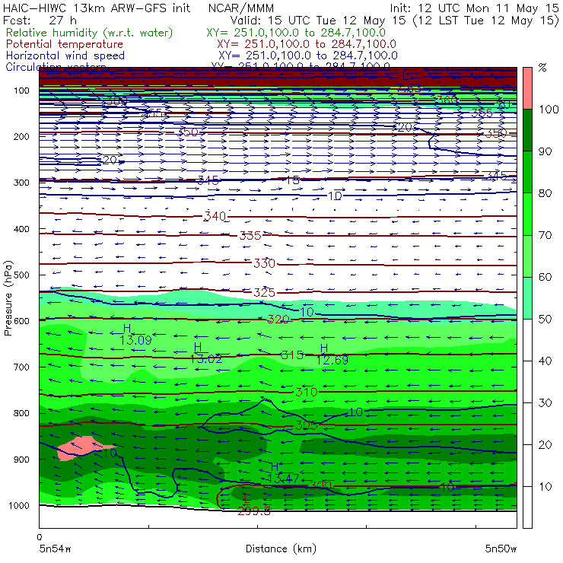
Task: Select the 'Valid: 15 UTC Tue 12 May 15' text
Action: tap(318, 21)
